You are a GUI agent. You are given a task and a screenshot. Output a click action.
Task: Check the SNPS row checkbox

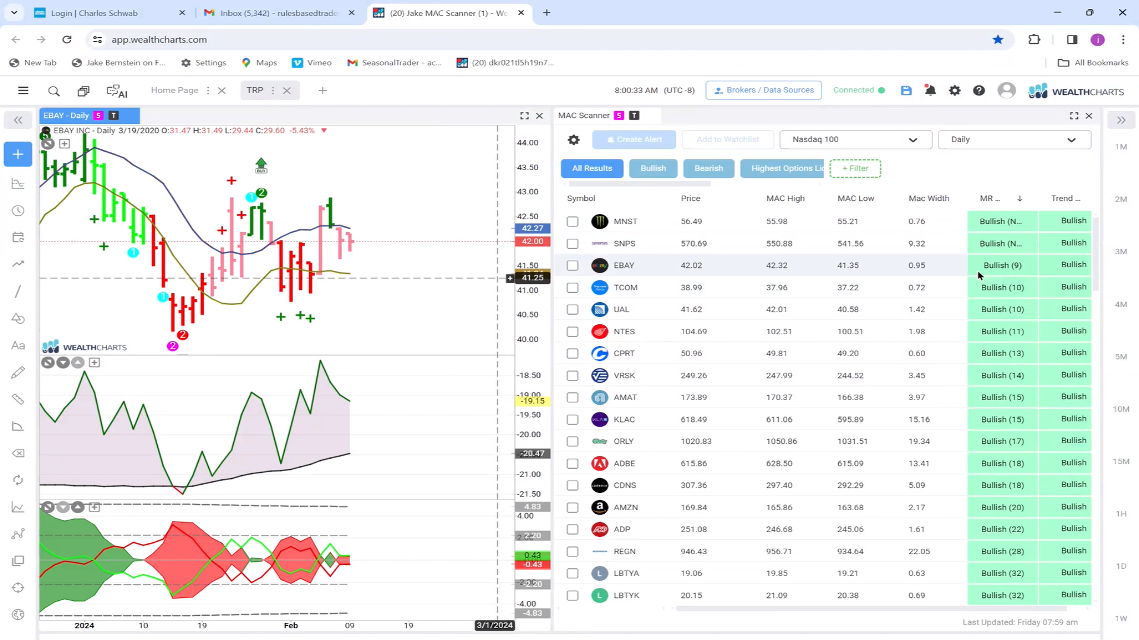point(572,244)
